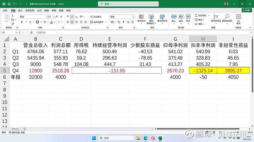Click the Decrease Font Size icon

click(61, 17)
